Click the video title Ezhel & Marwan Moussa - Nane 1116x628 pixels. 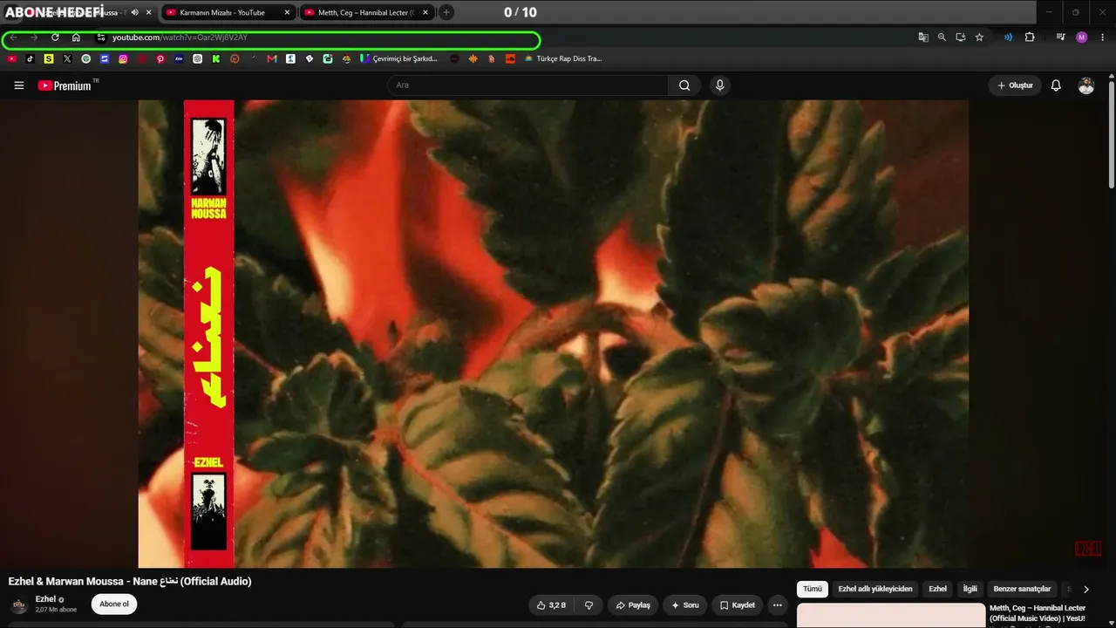tap(130, 582)
